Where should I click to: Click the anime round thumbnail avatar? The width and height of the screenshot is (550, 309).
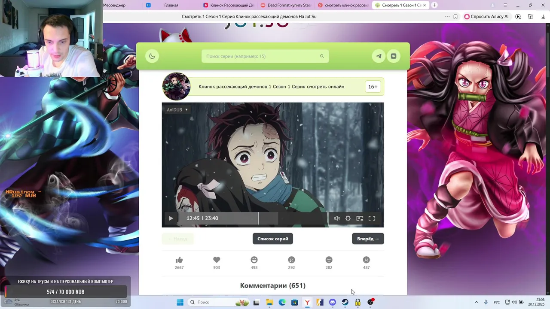(x=176, y=86)
